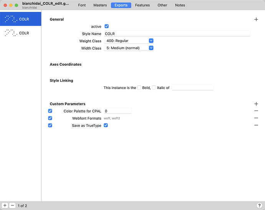Enable the Italic style linking checkbox
This screenshot has width=265, height=210.
pos(154,88)
